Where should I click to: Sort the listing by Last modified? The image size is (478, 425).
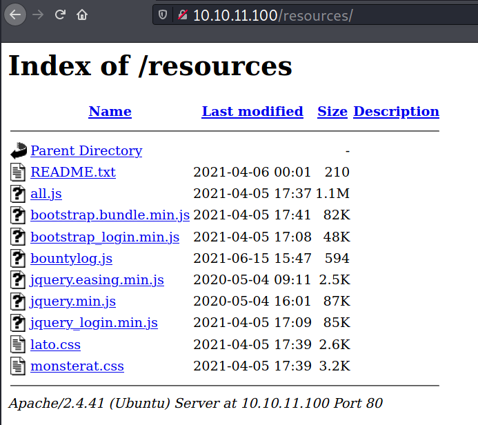252,111
